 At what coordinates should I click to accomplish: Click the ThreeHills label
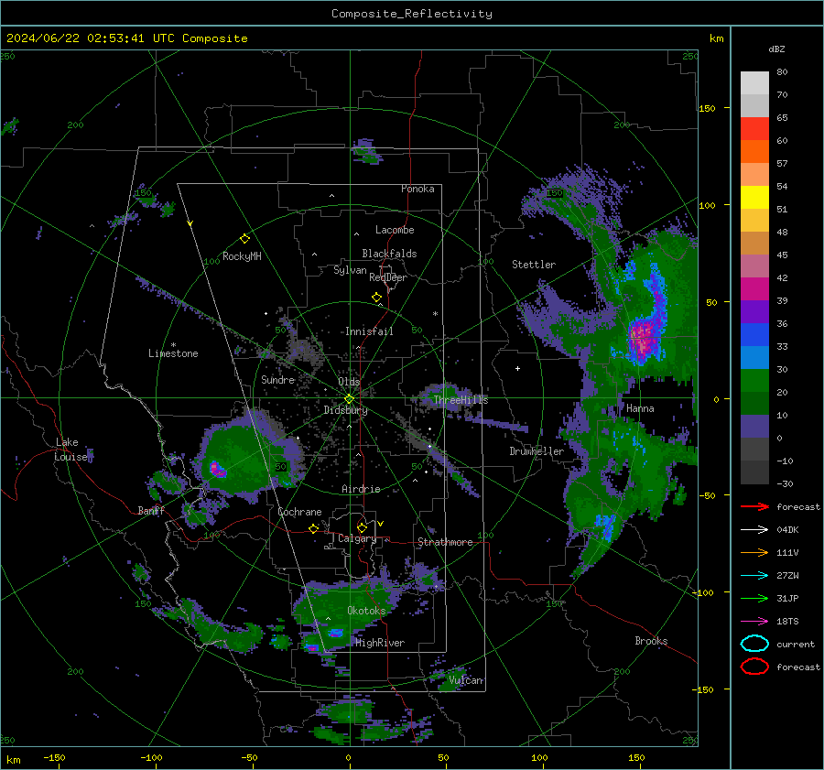461,400
